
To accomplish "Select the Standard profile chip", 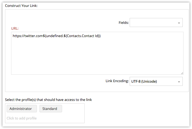I will (x=51, y=109).
